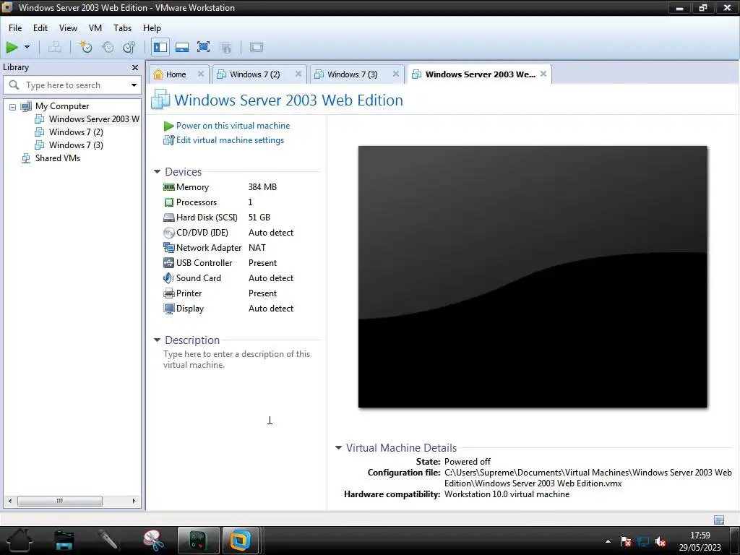
Task: Click the library scrollbar left arrow
Action: pos(10,501)
